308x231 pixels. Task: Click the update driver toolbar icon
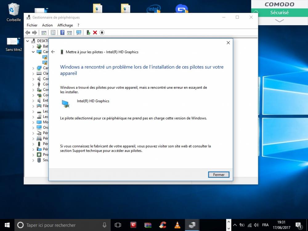(88, 33)
